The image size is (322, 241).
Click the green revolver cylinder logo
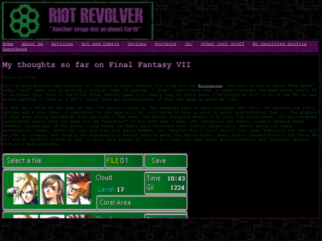tap(24, 21)
